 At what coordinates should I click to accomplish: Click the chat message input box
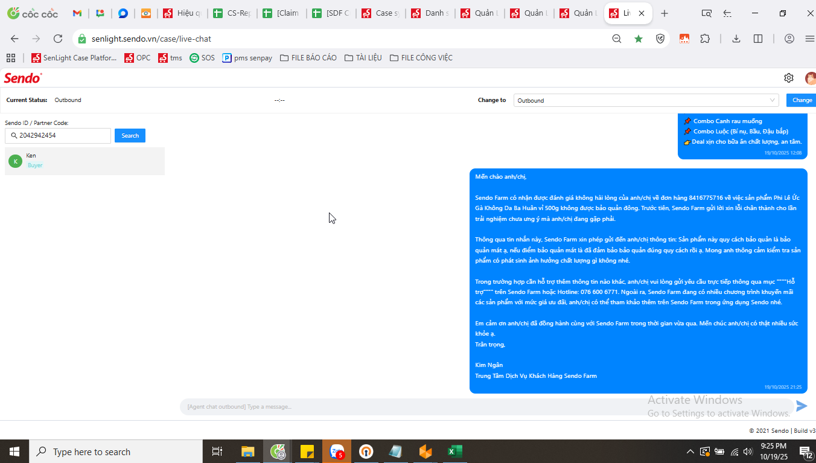click(486, 406)
